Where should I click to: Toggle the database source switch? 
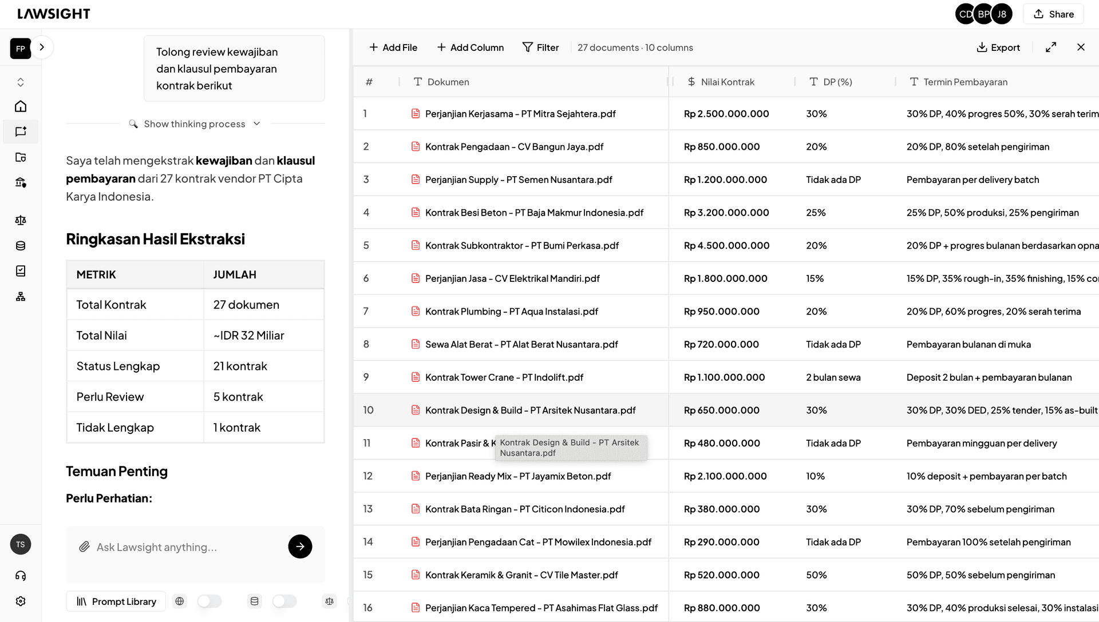tap(284, 601)
